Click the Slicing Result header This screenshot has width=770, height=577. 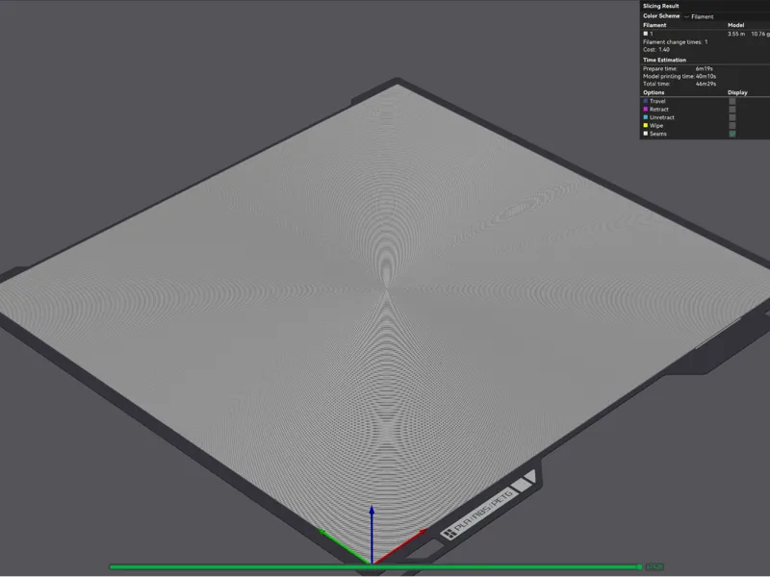click(x=661, y=6)
